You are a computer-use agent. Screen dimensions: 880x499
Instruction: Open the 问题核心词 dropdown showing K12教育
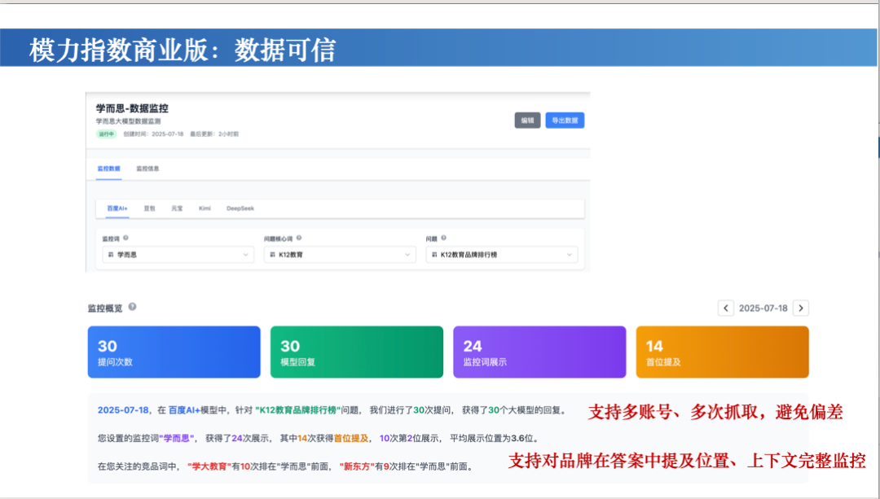(x=340, y=255)
